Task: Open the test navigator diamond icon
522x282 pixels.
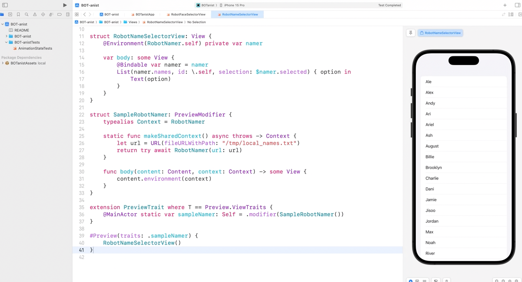Action: (x=43, y=14)
